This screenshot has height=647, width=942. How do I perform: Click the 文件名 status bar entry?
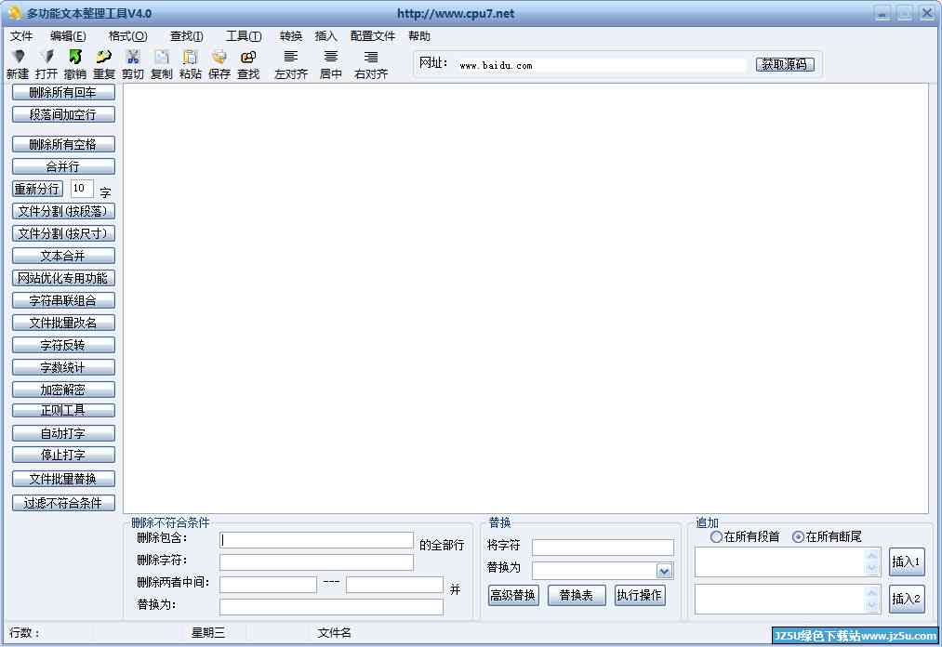point(334,632)
